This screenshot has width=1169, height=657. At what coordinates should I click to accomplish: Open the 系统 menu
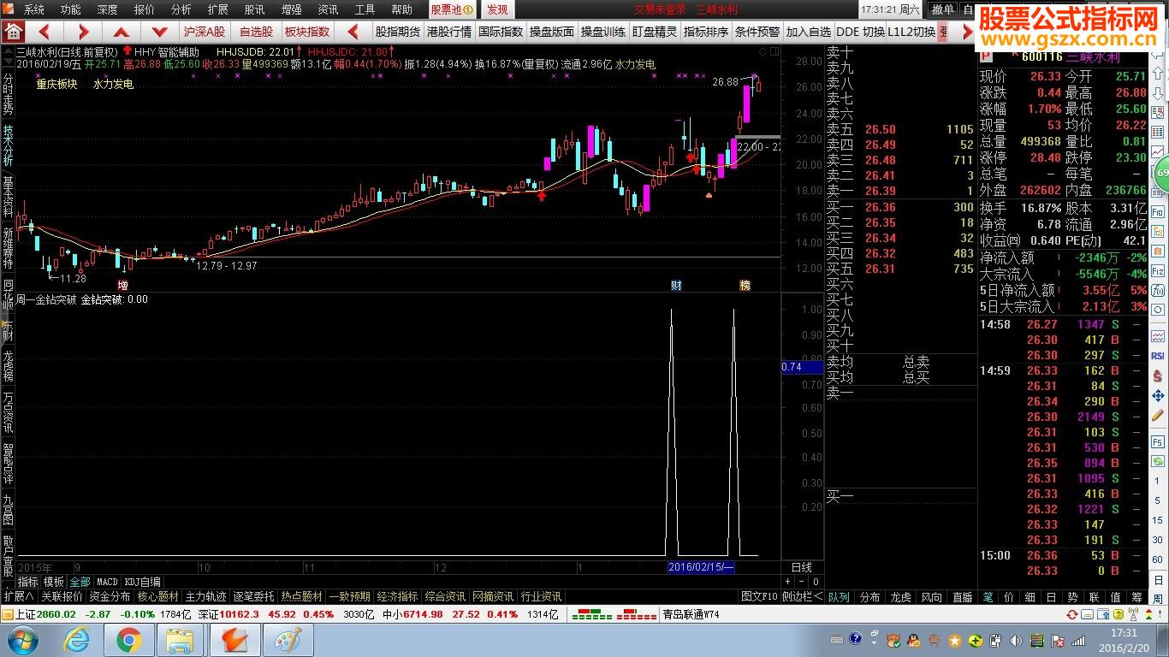(x=34, y=9)
